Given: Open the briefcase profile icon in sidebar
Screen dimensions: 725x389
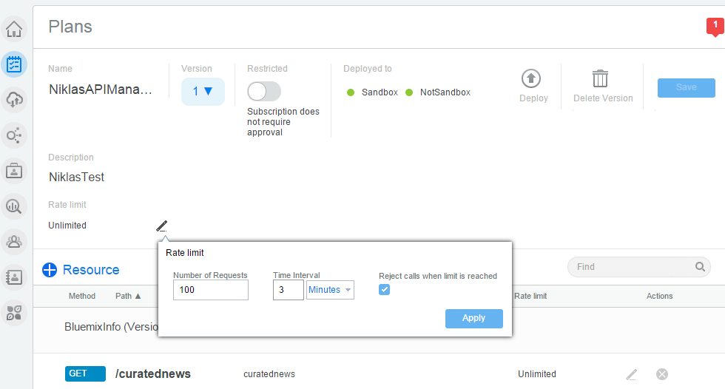Looking at the screenshot, I should [14, 171].
